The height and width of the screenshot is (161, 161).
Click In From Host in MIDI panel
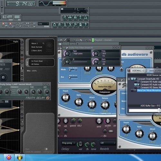[37, 61]
